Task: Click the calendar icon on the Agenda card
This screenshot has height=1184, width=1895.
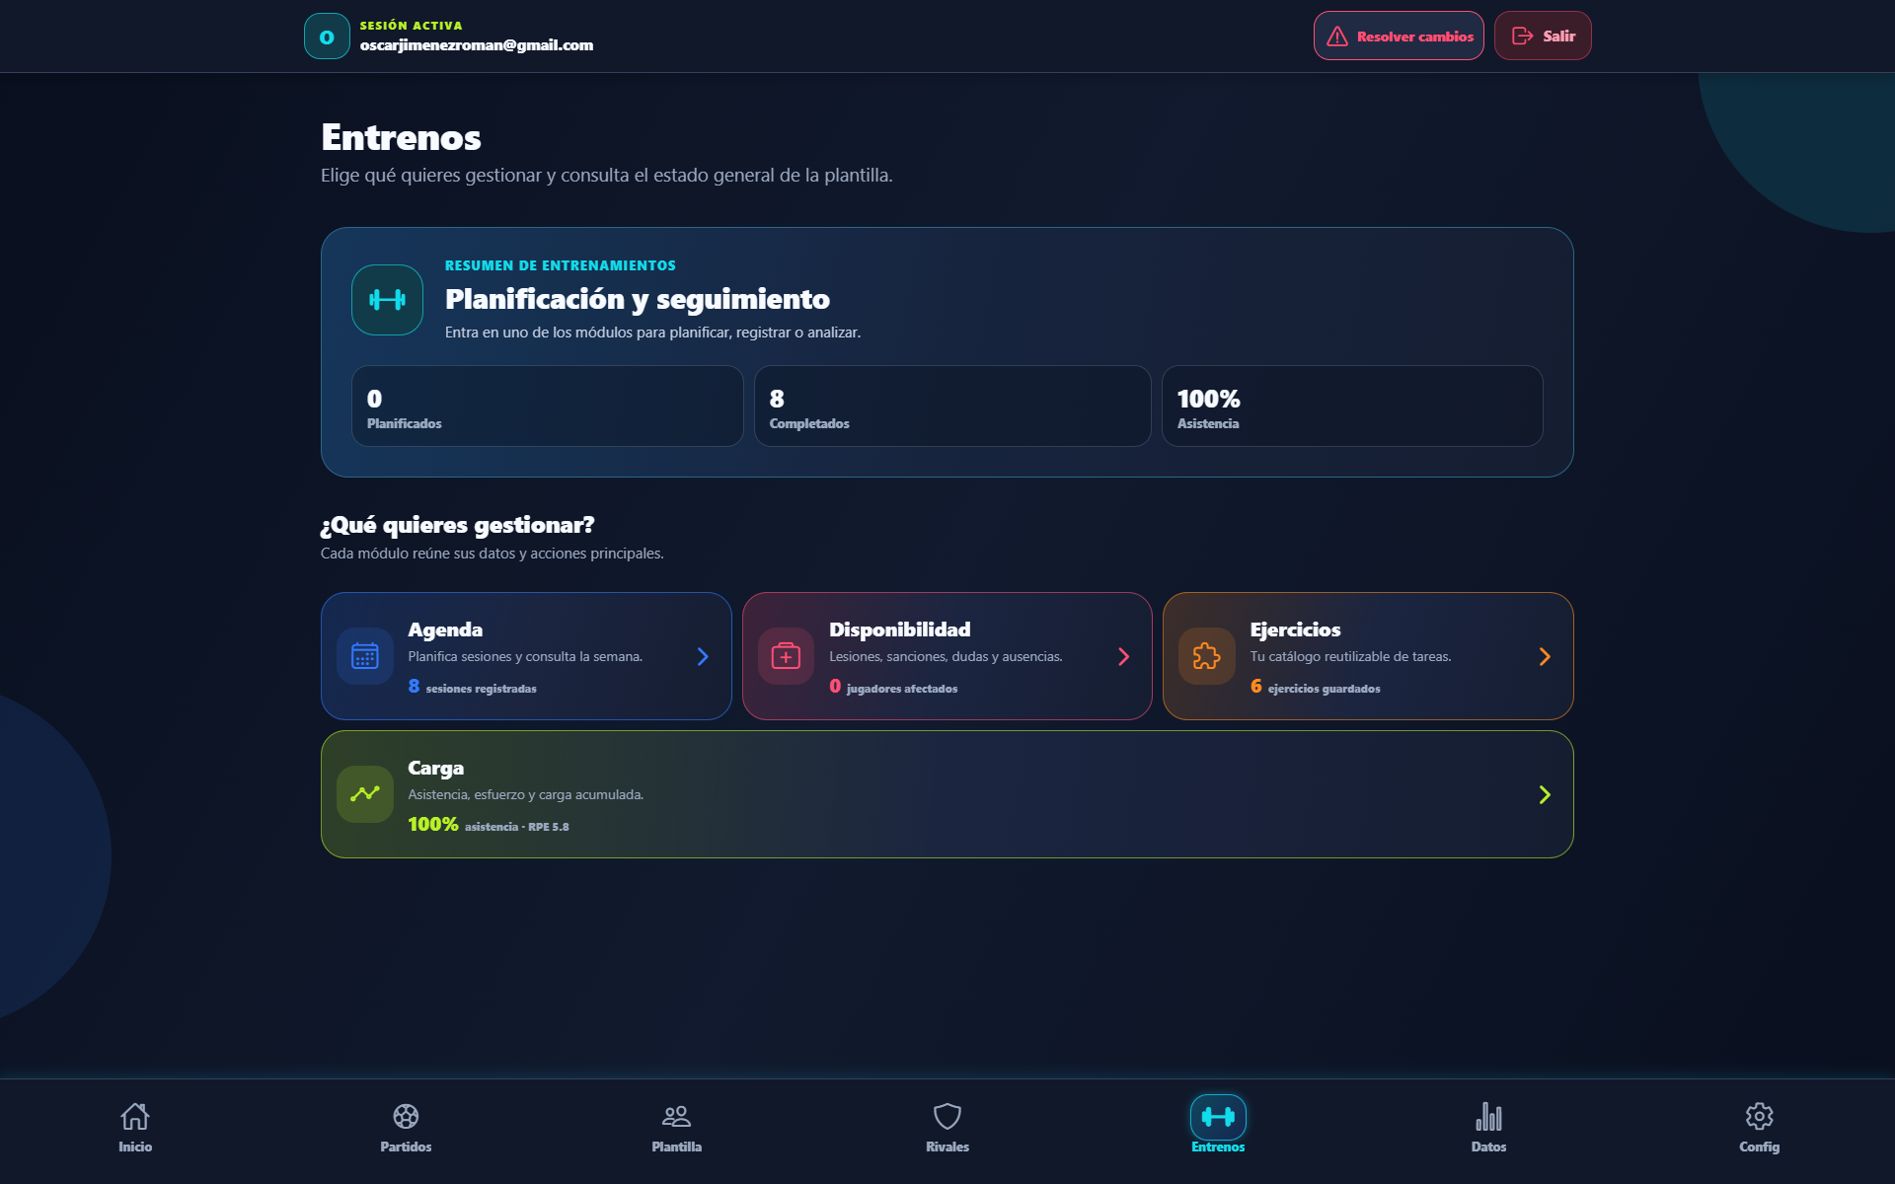Action: pos(365,656)
